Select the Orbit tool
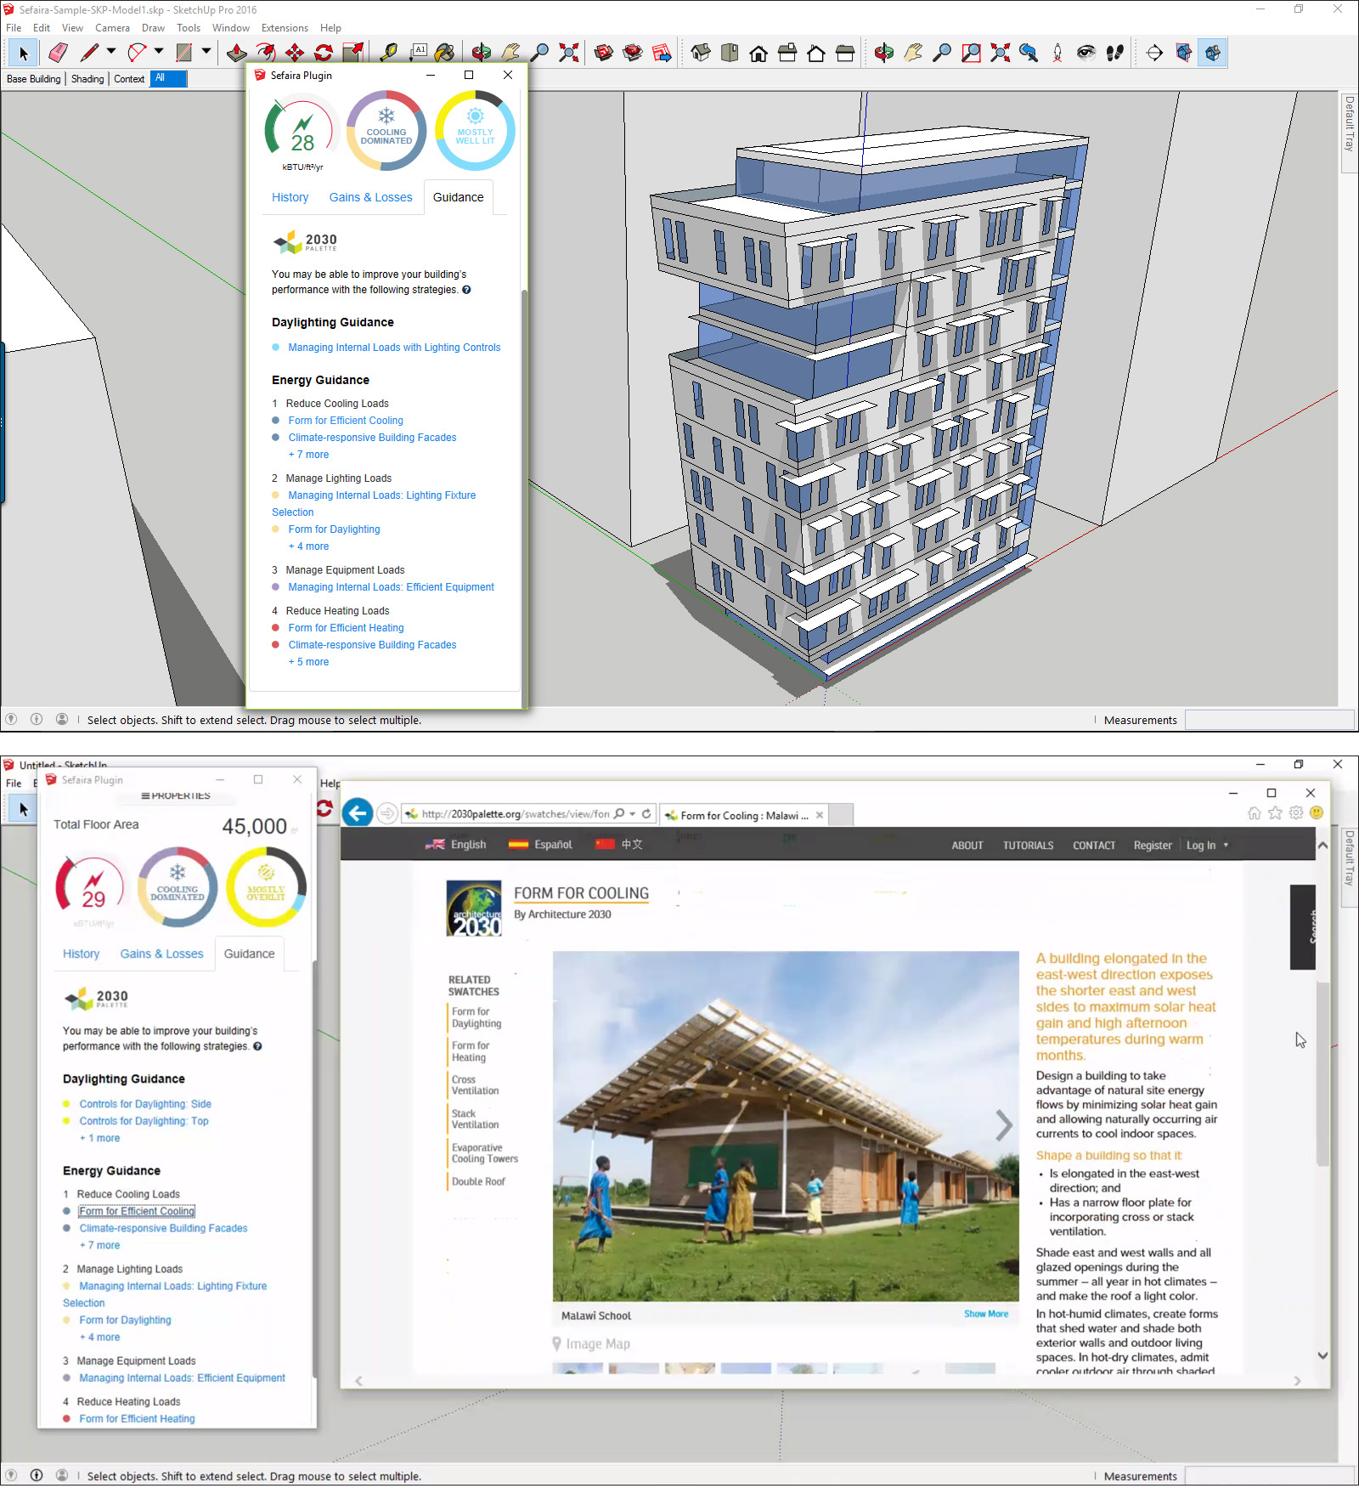 pyautogui.click(x=481, y=53)
